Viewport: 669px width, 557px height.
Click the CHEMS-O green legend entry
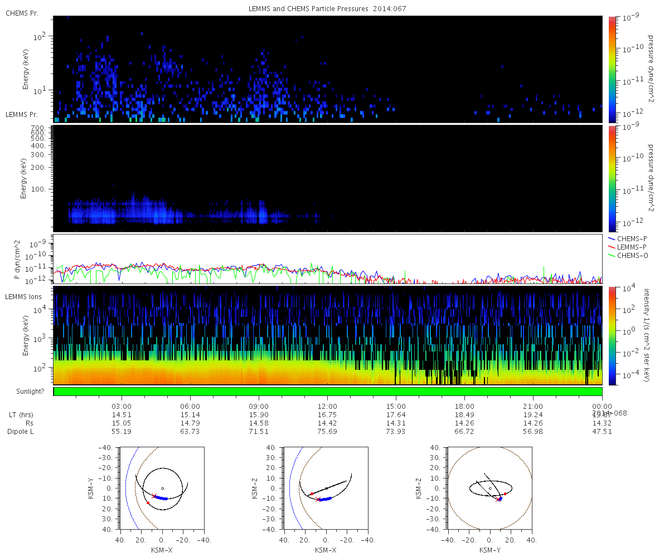pos(628,255)
